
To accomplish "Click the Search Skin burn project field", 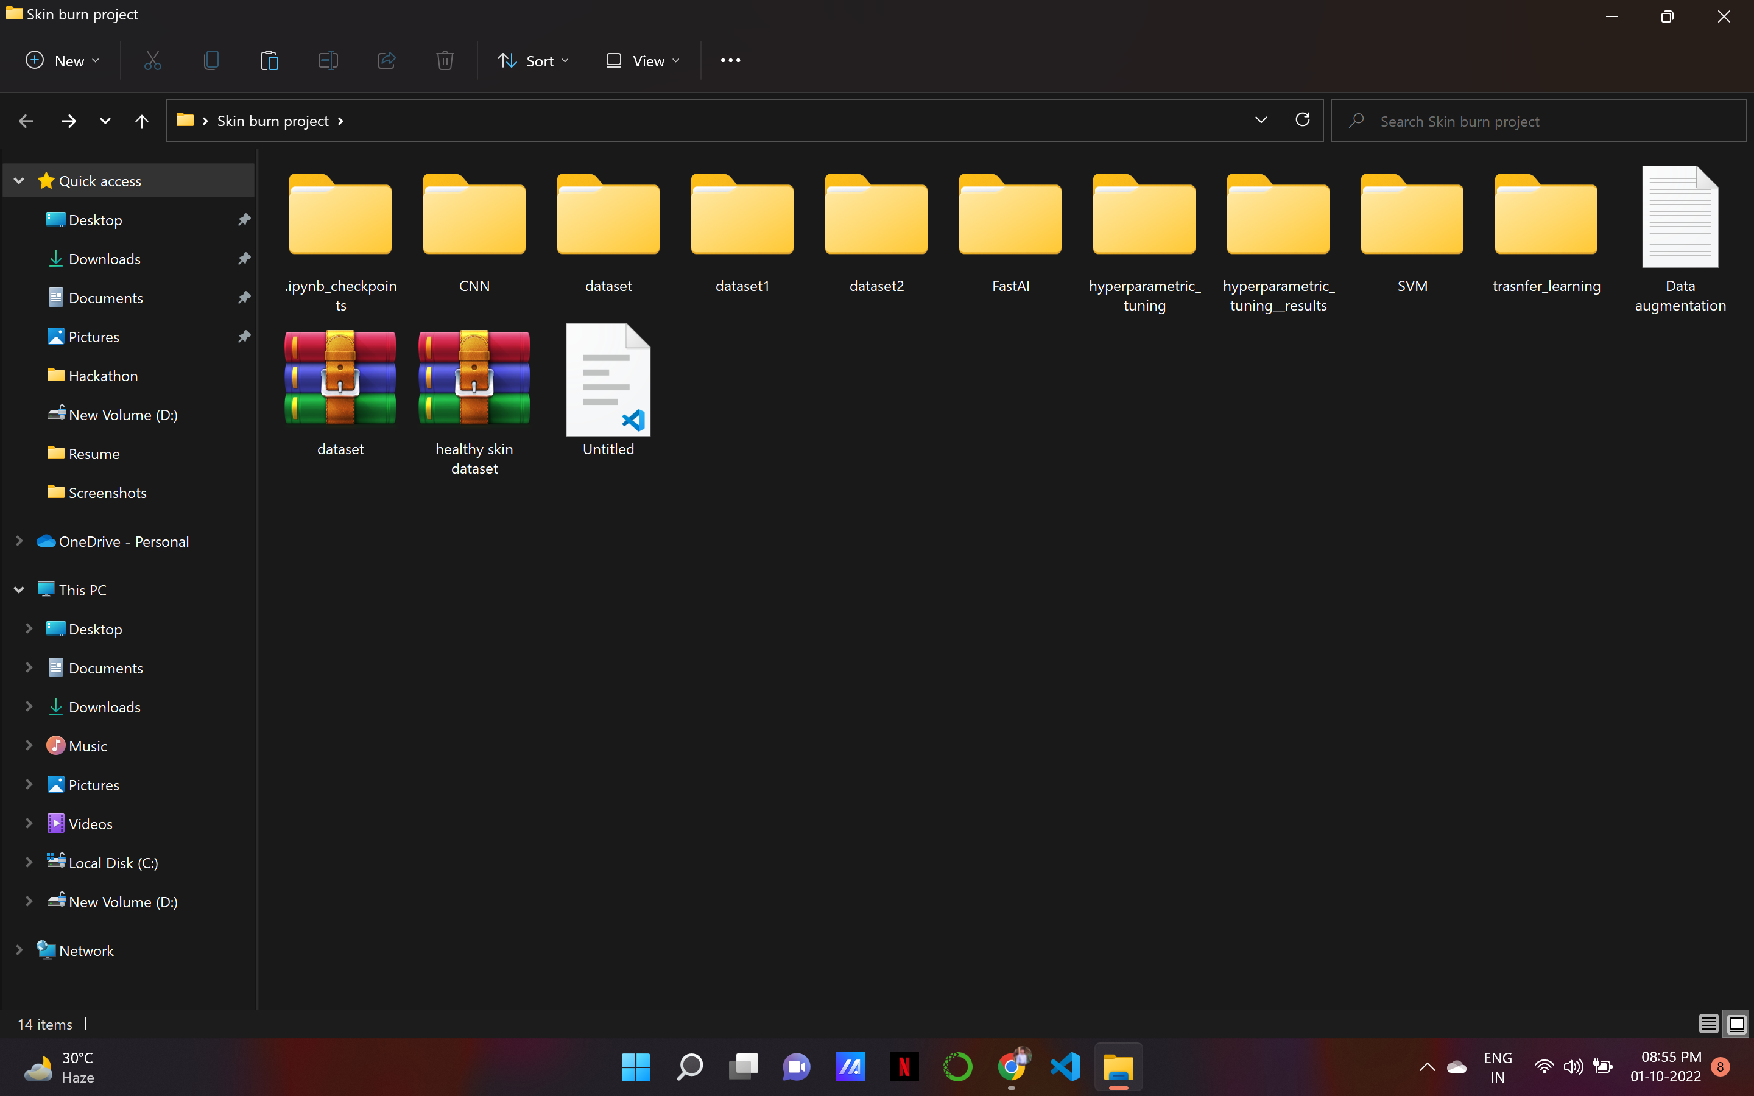I will click(x=1537, y=121).
